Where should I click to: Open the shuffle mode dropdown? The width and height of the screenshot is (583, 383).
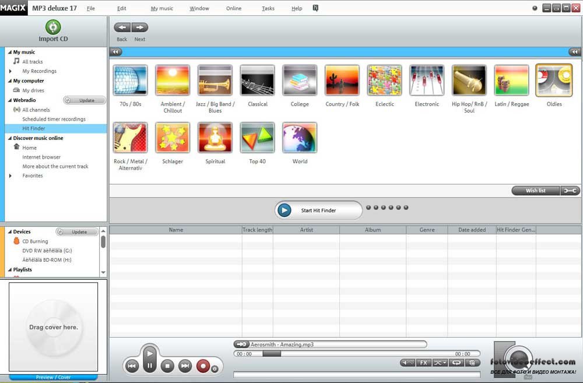click(x=440, y=363)
